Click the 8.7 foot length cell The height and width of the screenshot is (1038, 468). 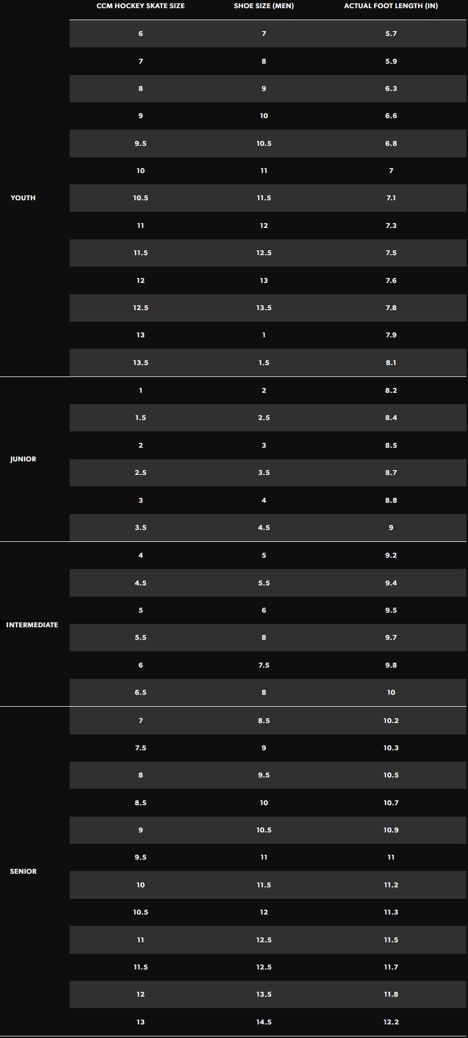tap(391, 473)
